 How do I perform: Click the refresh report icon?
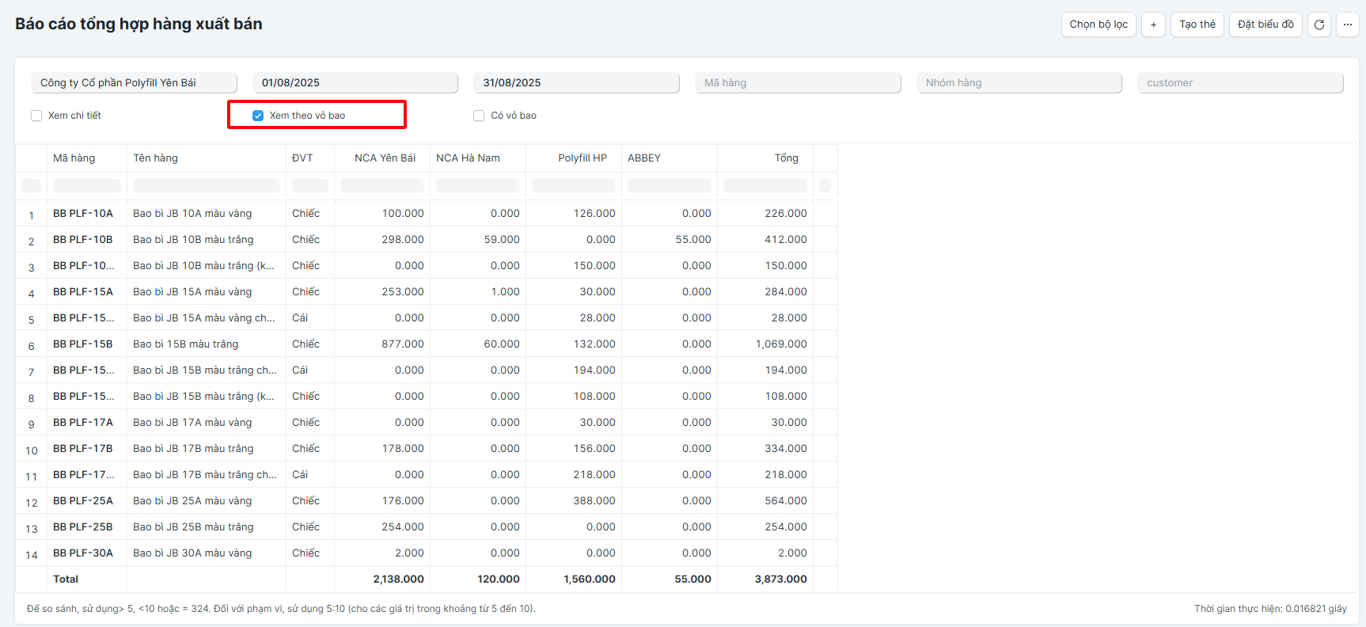[x=1319, y=25]
